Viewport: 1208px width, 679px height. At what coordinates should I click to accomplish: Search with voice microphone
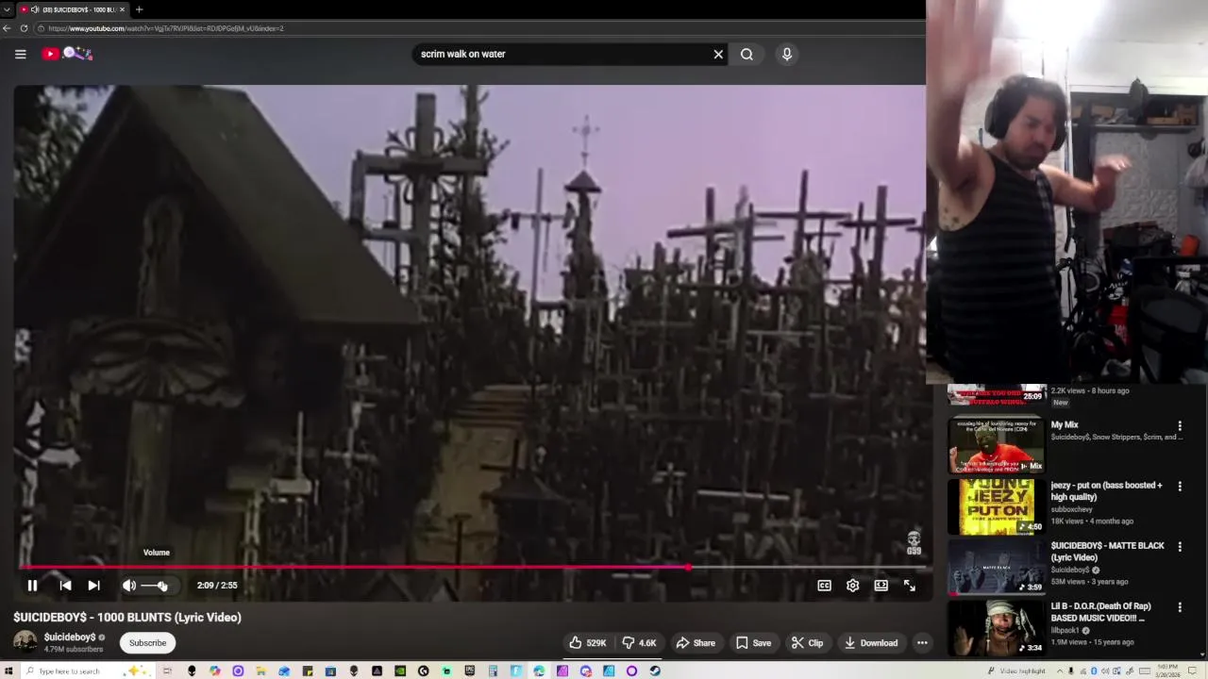(786, 54)
